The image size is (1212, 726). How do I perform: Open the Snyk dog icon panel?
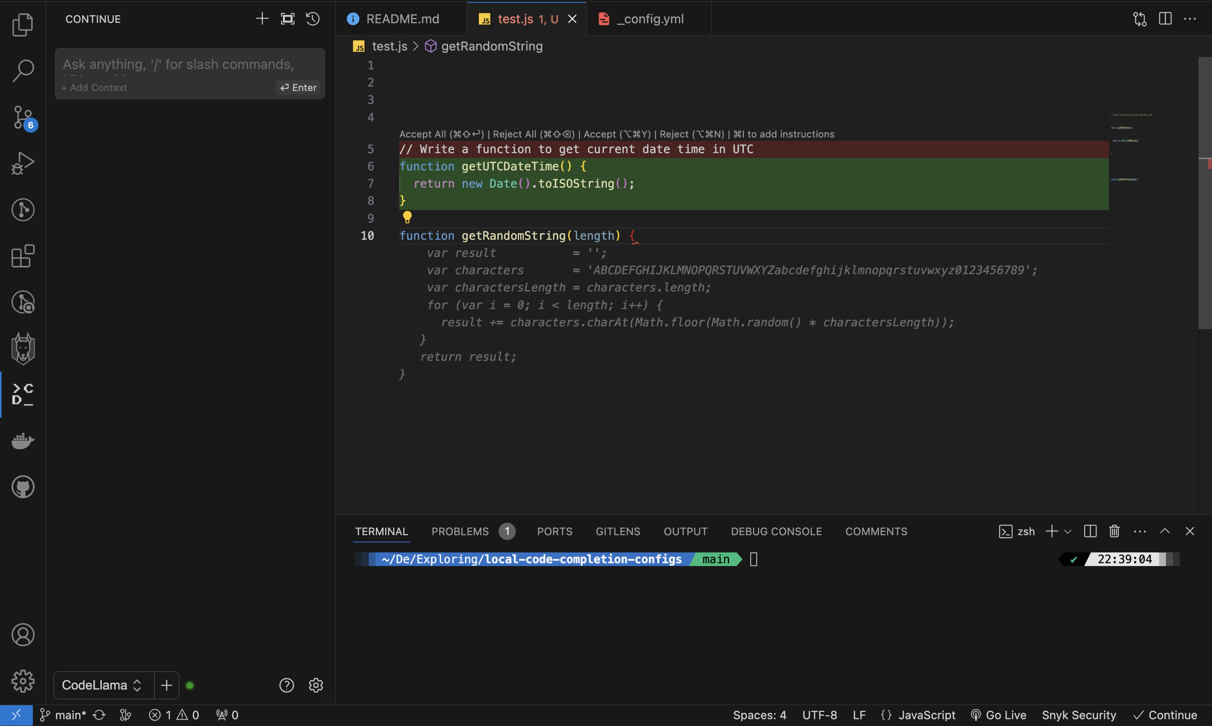(23, 348)
